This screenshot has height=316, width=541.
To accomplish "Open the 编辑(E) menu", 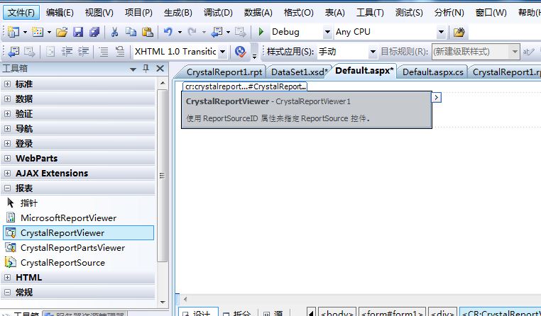I will 60,13.
